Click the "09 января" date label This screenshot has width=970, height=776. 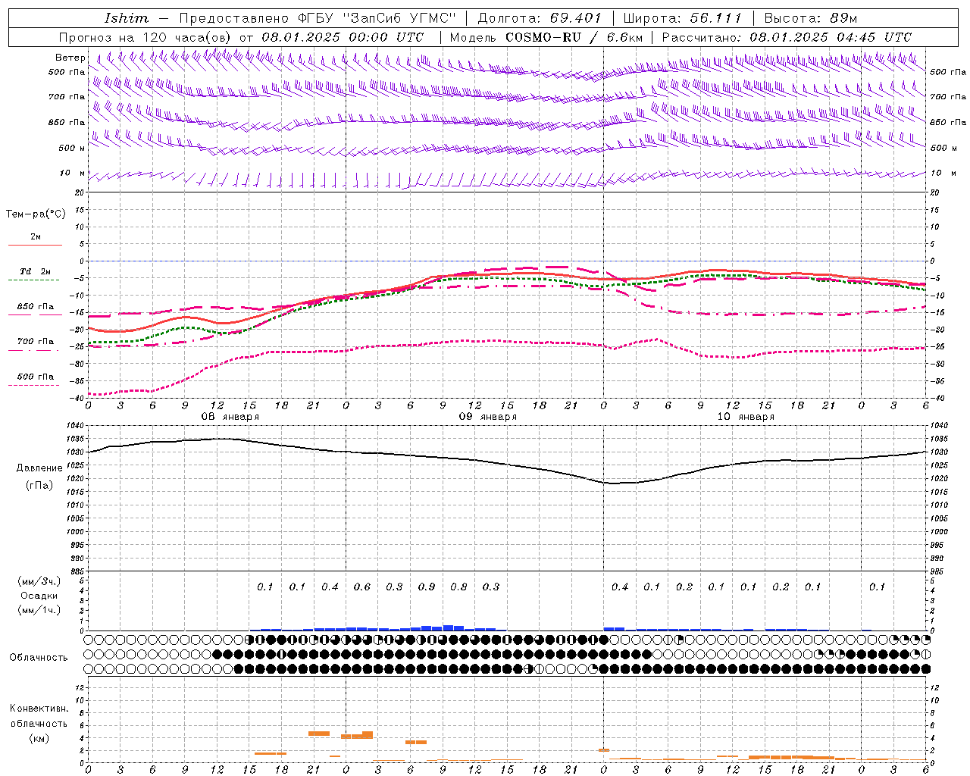point(488,417)
